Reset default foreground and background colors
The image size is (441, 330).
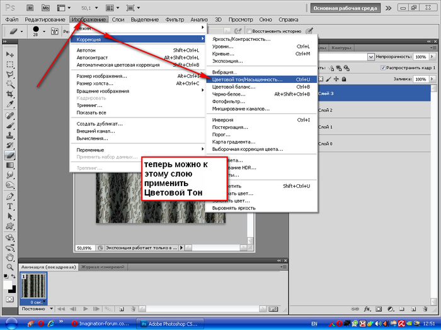[x=6, y=277]
